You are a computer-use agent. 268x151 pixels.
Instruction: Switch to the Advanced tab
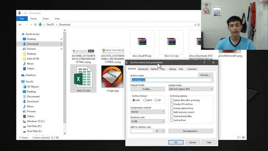143,69
